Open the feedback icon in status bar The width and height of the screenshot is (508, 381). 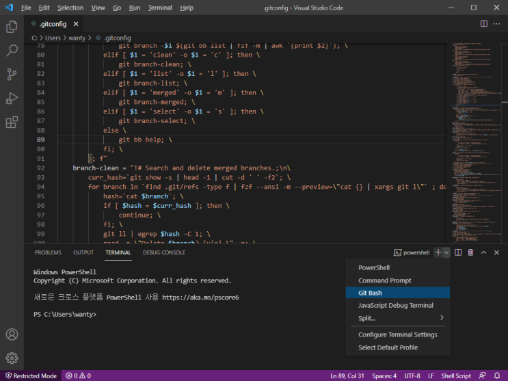point(483,376)
